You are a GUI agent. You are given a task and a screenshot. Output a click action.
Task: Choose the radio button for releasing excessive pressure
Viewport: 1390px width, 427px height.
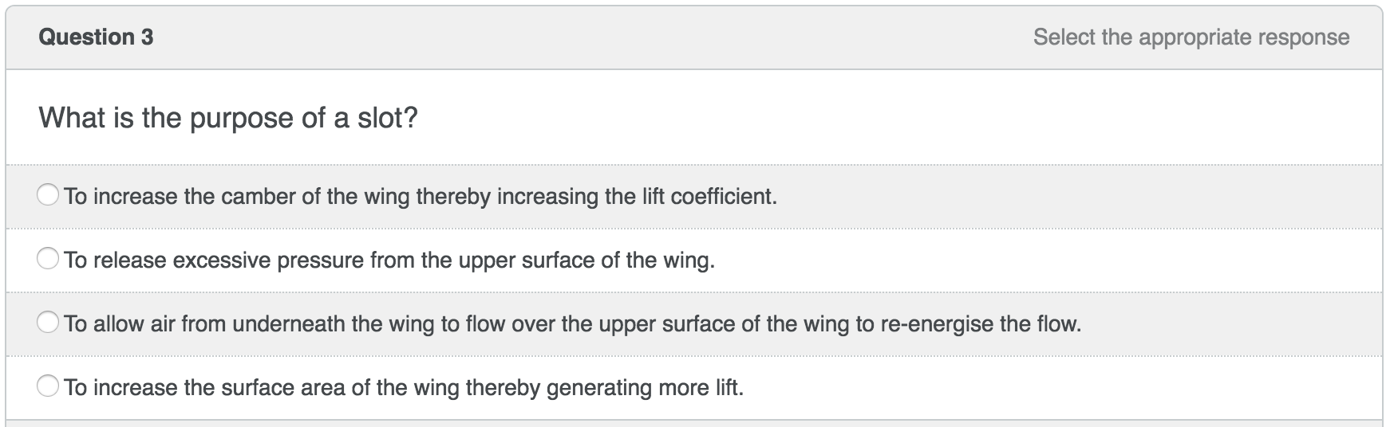pyautogui.click(x=48, y=259)
